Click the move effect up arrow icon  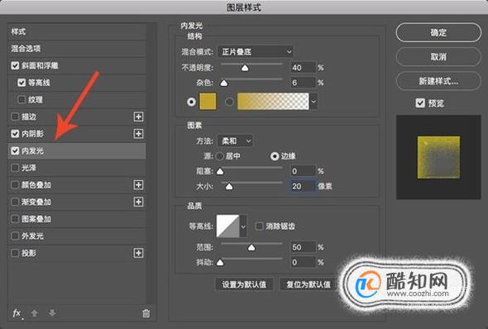35,313
